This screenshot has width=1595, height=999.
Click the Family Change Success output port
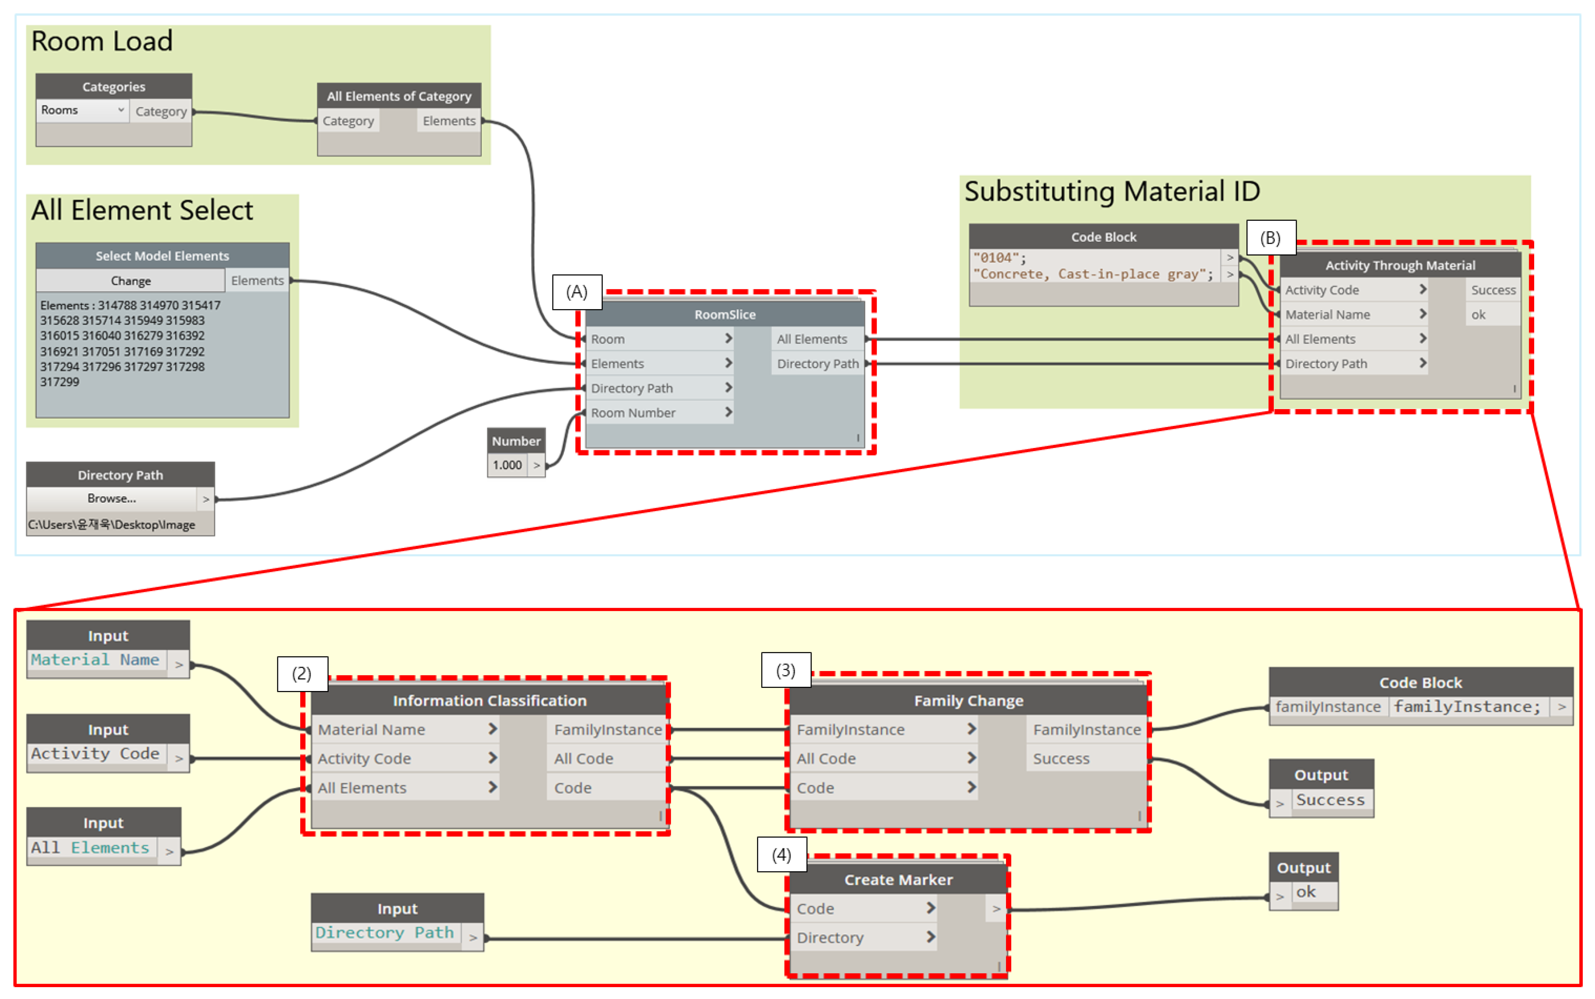point(1061,758)
